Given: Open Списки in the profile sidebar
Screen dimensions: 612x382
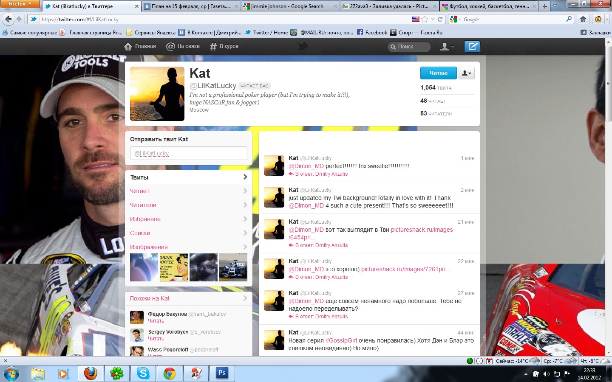Looking at the screenshot, I should [189, 233].
